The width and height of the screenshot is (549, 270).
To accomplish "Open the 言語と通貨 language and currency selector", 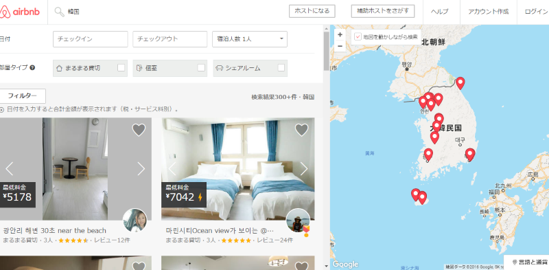I will 526,262.
